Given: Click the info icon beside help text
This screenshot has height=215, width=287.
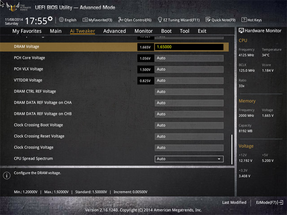Looking at the screenshot, I should click(x=7, y=176).
